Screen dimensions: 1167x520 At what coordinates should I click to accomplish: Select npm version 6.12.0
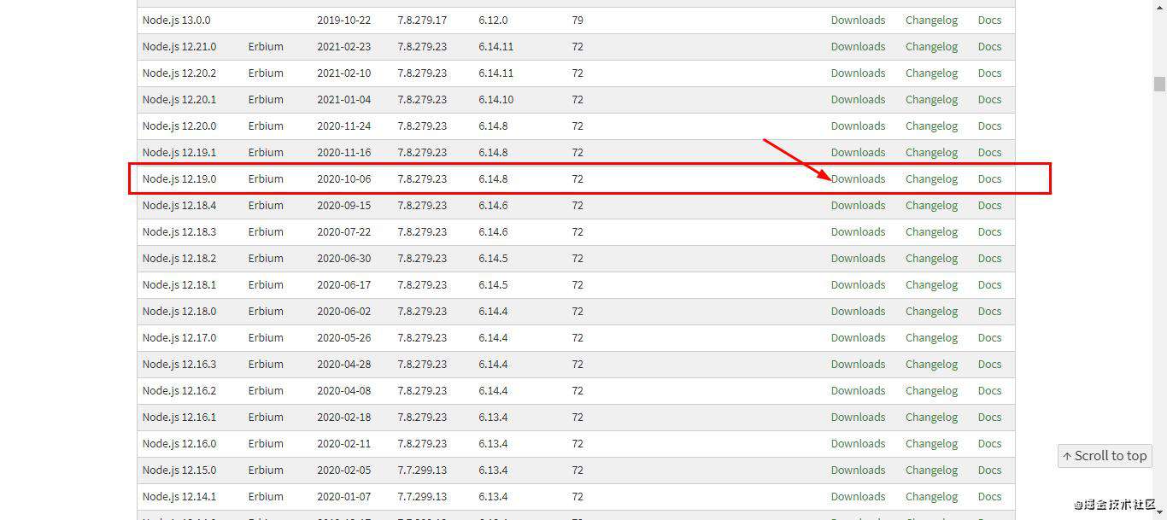point(493,20)
